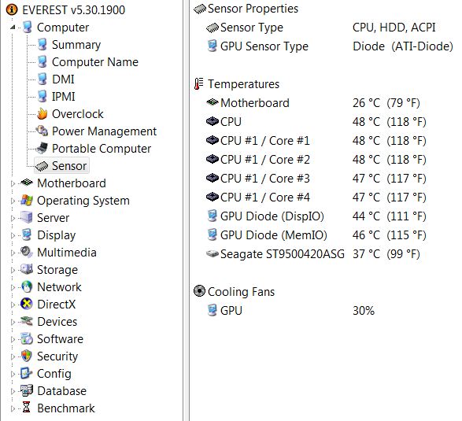
Task: Click the EVEREST v5.30.1900 root label
Action: click(74, 10)
